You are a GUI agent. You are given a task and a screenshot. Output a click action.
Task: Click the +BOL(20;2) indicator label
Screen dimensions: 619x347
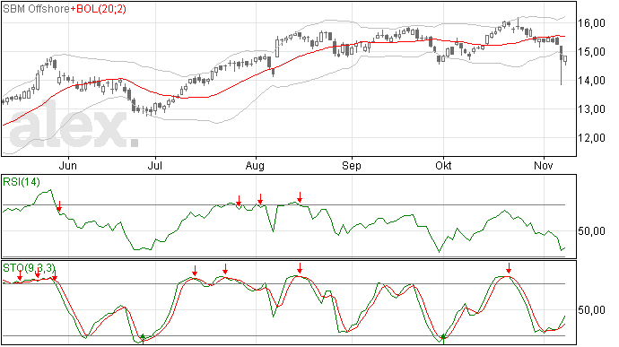tap(99, 9)
